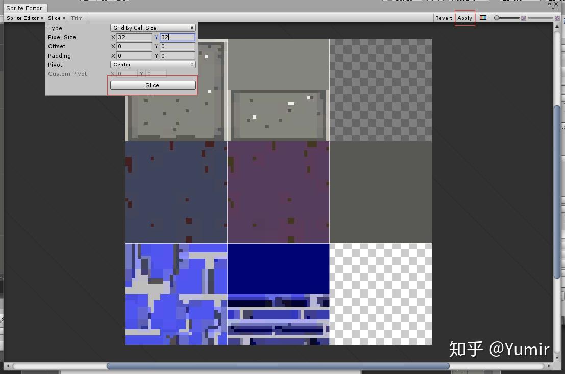
Task: Click the Pixel Size Y field
Action: pyautogui.click(x=177, y=37)
